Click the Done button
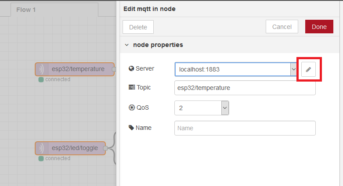Viewport: 343px width, 186px height. [319, 27]
